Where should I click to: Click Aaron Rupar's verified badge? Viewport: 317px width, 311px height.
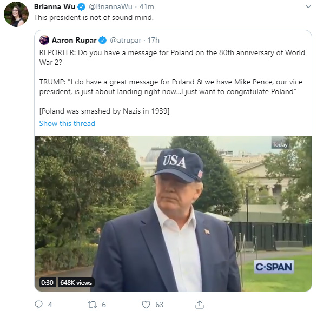[103, 41]
